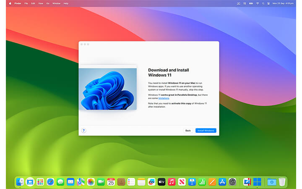Image resolution: width=302 pixels, height=189 pixels.
Task: Open Reminders app in dock
Action: click(x=131, y=182)
